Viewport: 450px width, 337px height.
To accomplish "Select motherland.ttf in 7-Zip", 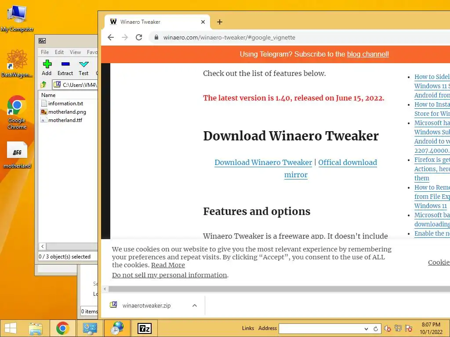I will pos(62,120).
